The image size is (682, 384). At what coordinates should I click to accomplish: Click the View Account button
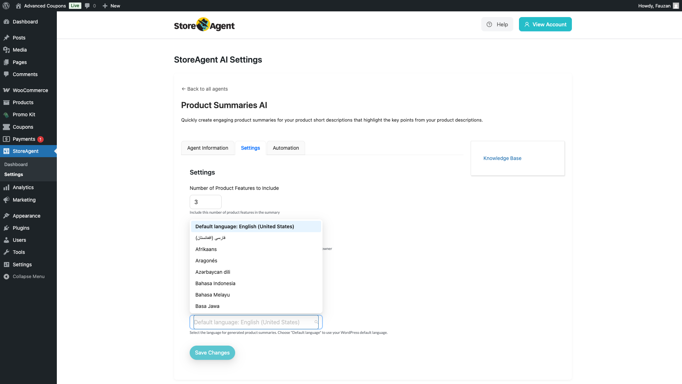pyautogui.click(x=545, y=25)
